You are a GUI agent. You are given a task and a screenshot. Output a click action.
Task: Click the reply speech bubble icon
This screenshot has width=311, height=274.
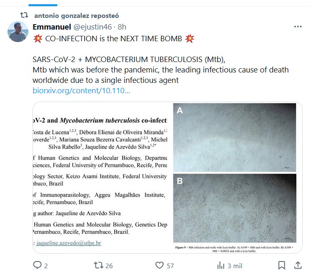pyautogui.click(x=37, y=265)
